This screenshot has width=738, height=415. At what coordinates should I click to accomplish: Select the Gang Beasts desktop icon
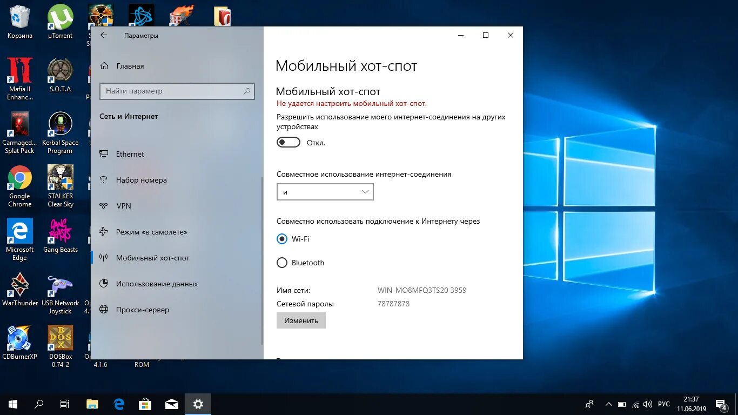(x=61, y=236)
